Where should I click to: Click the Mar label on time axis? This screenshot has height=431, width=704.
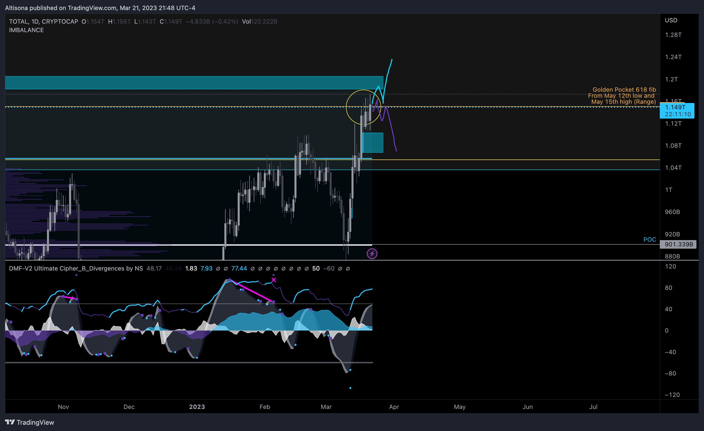[326, 407]
